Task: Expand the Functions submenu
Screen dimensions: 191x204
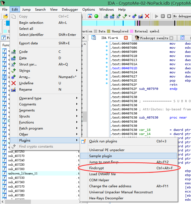Action: click(x=45, y=122)
